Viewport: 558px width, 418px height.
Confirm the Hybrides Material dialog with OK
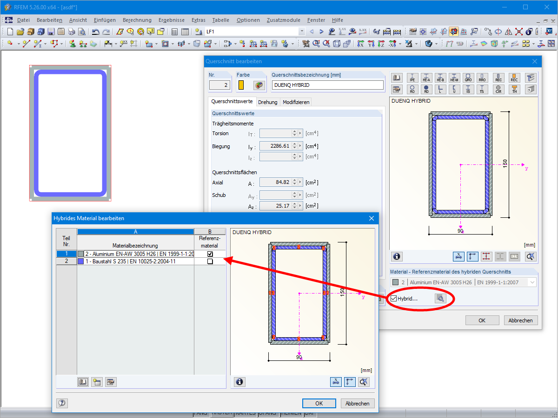tap(319, 403)
